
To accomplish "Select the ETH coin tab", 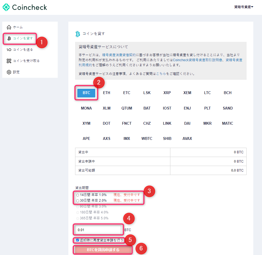I will [106, 93].
